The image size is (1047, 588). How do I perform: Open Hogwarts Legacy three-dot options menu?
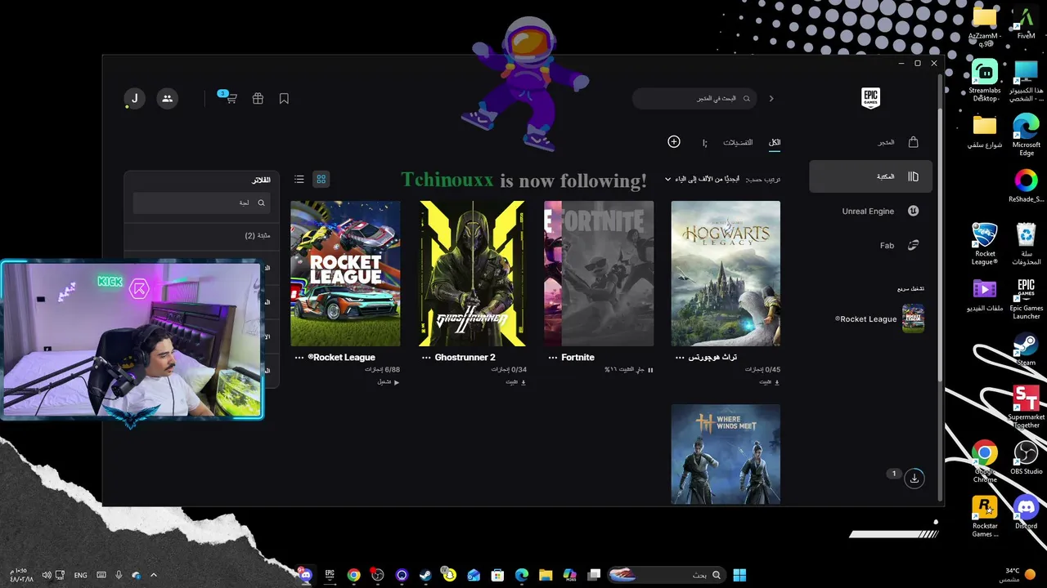(680, 358)
